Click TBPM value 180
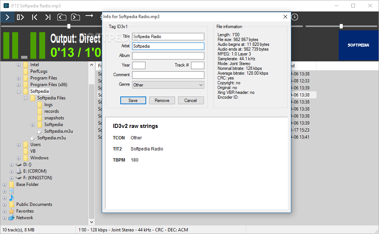 pos(135,160)
